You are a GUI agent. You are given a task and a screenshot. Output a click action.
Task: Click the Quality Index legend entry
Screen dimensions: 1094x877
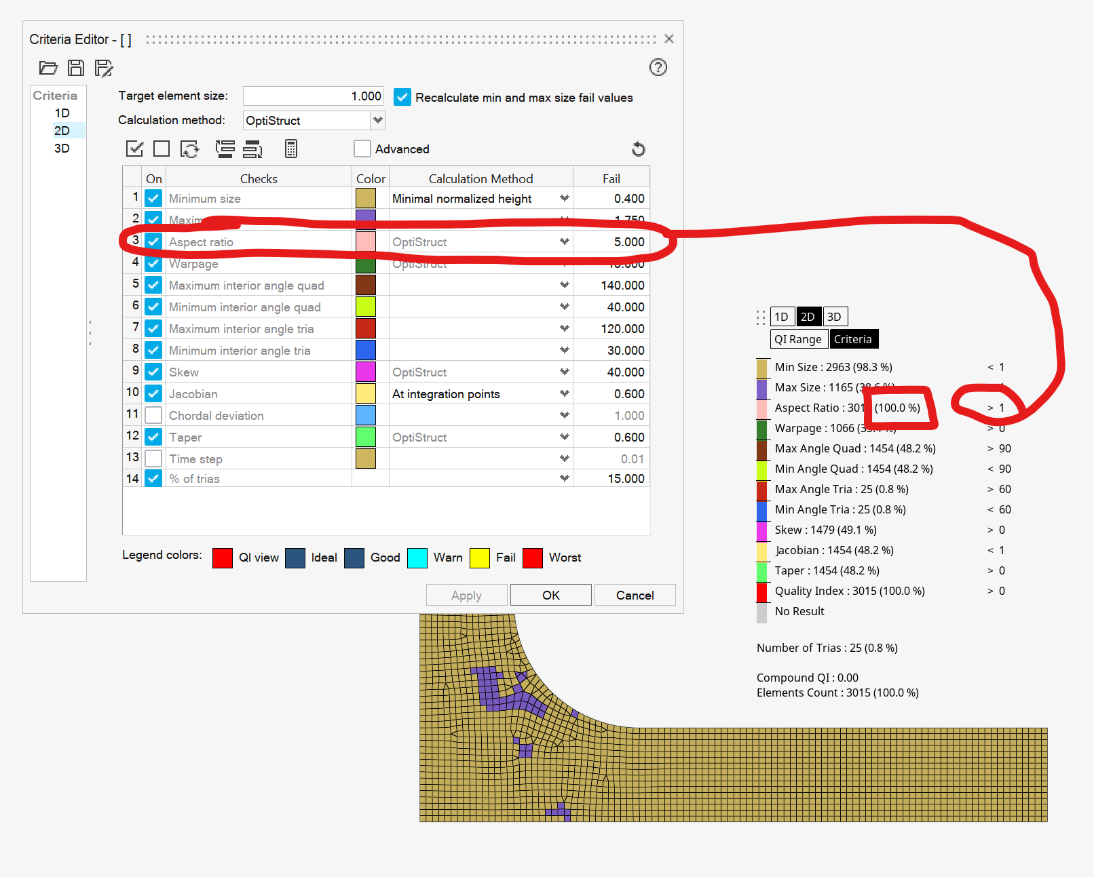click(850, 591)
